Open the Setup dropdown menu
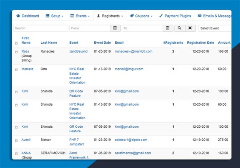The height and width of the screenshot is (168, 240). [54, 16]
